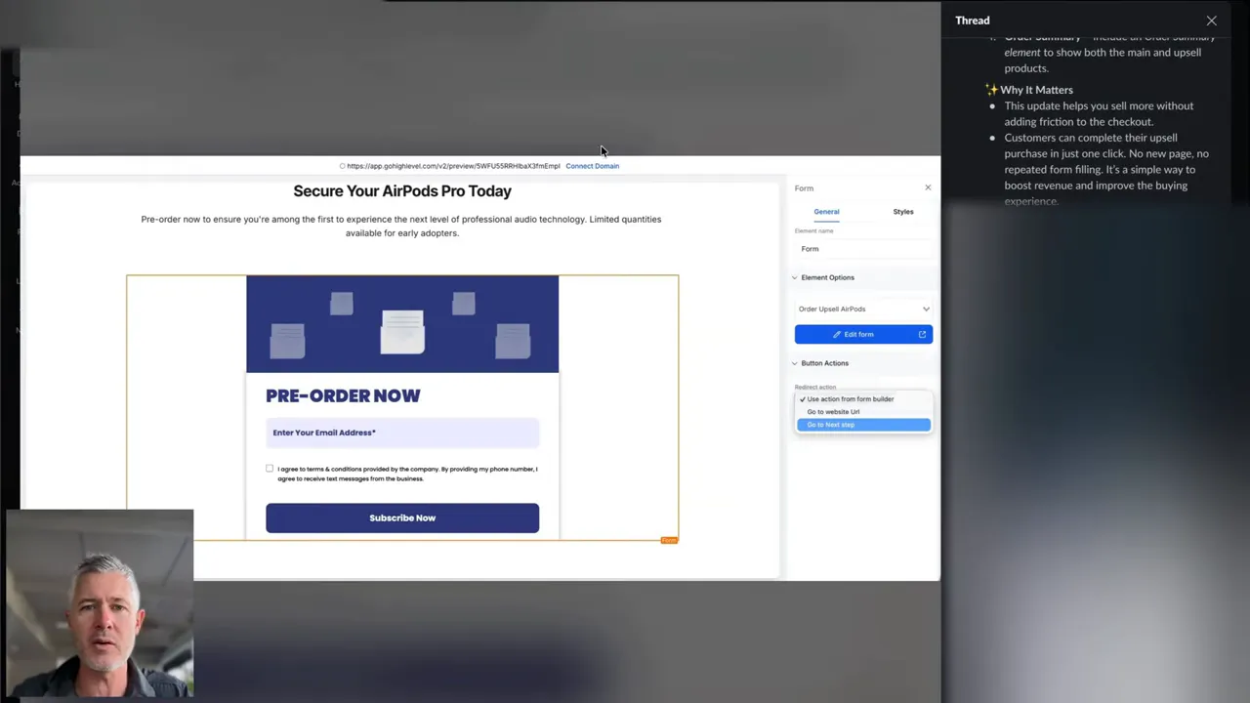The width and height of the screenshot is (1250, 703).
Task: Close the Form settings panel
Action: (x=928, y=187)
